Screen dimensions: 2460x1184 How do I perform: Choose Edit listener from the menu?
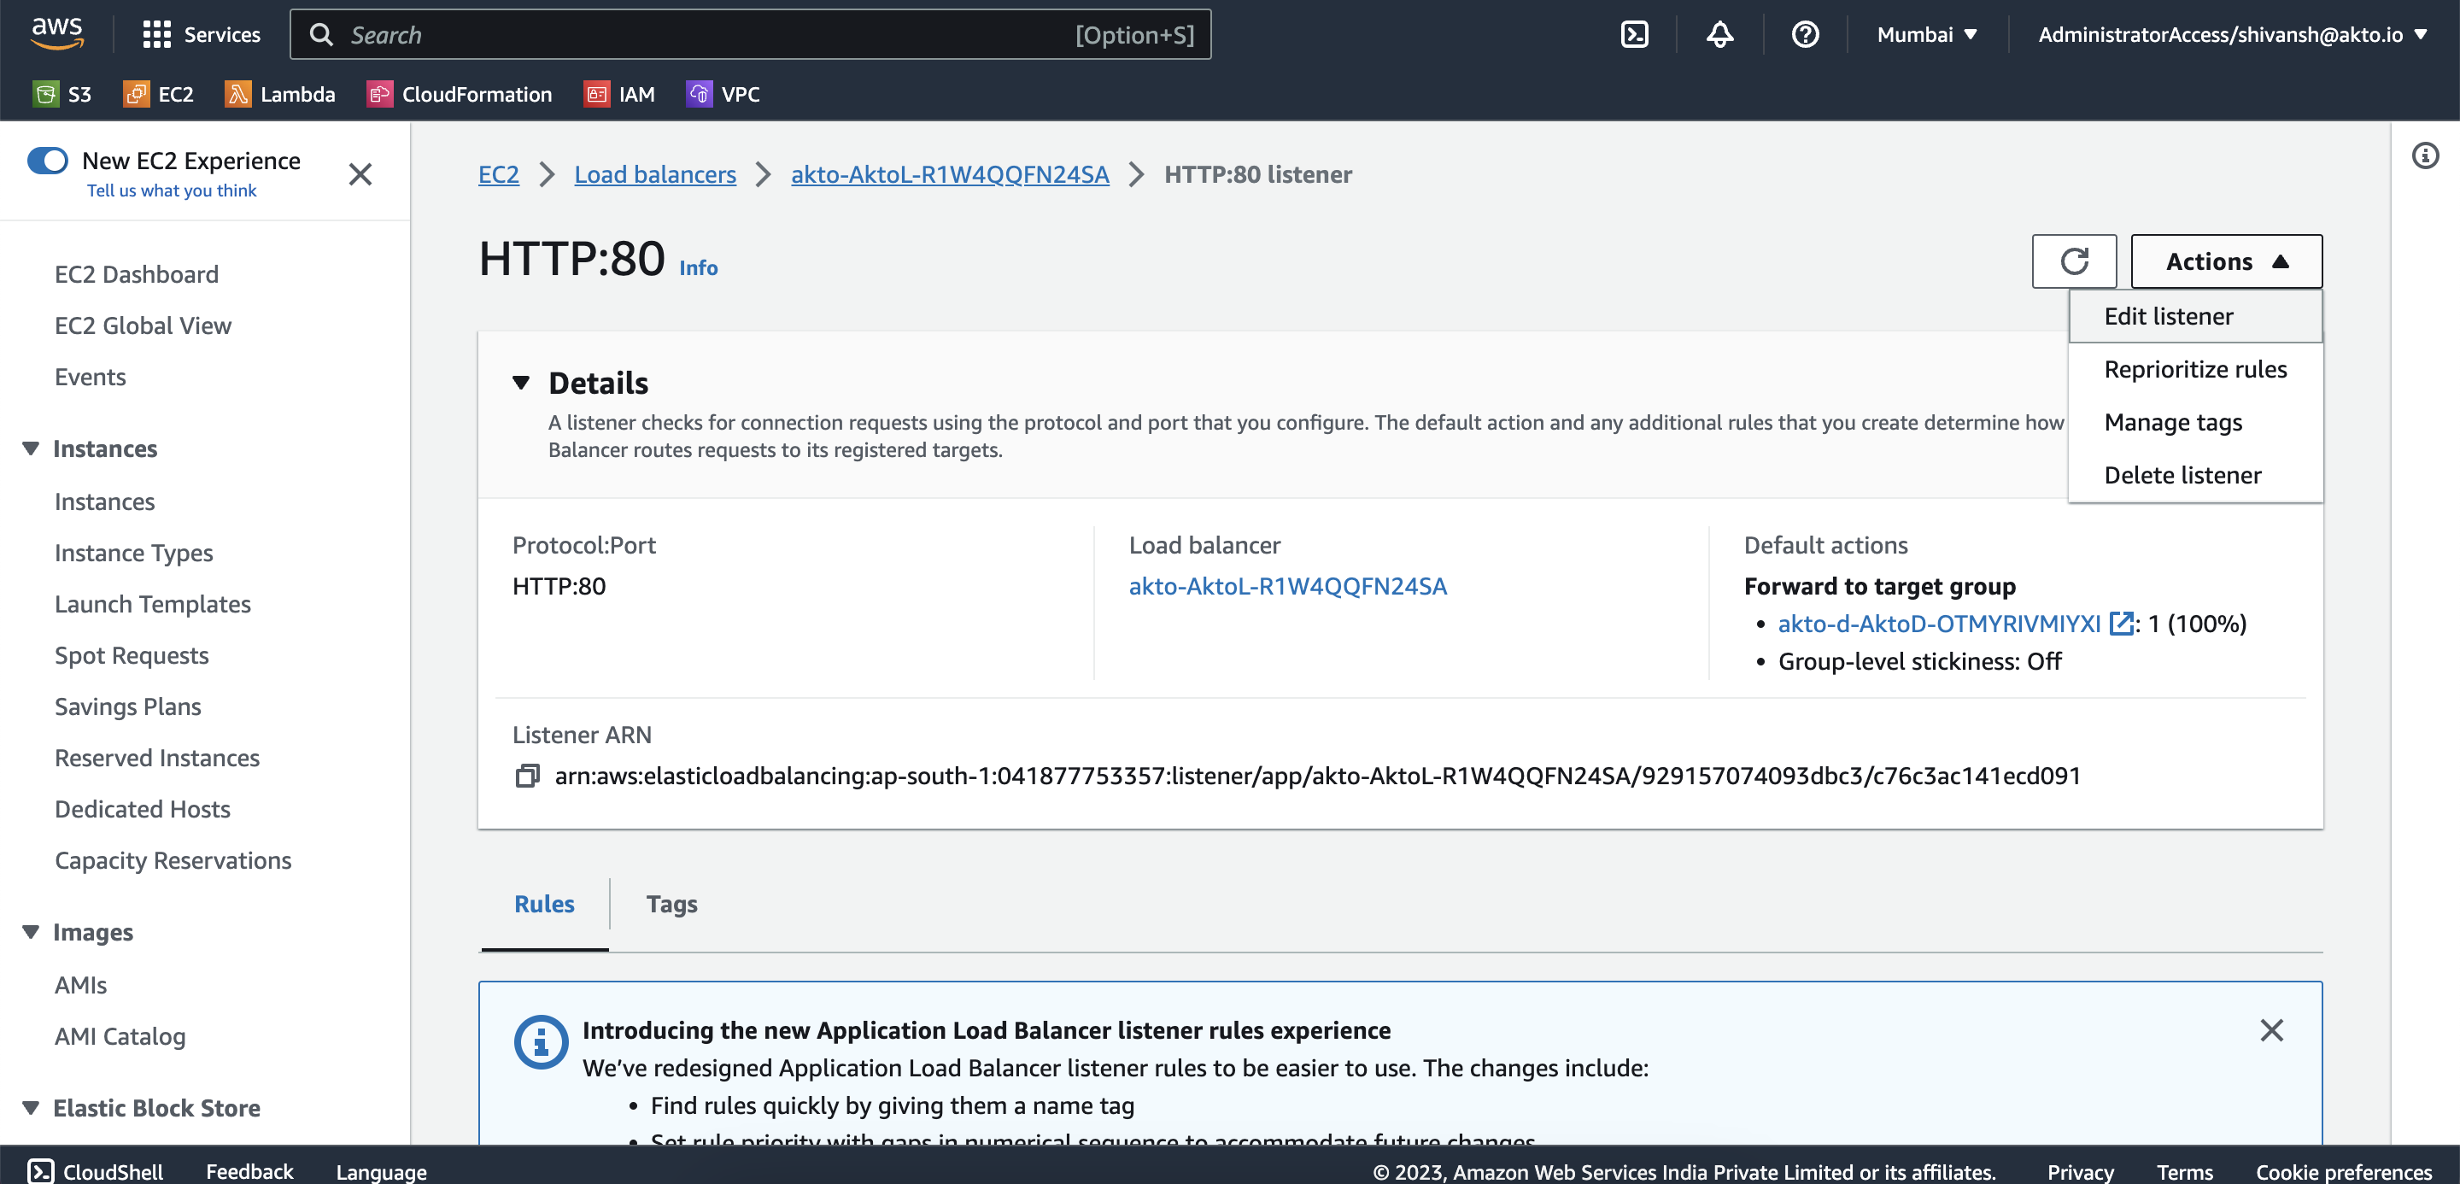[x=2168, y=316]
